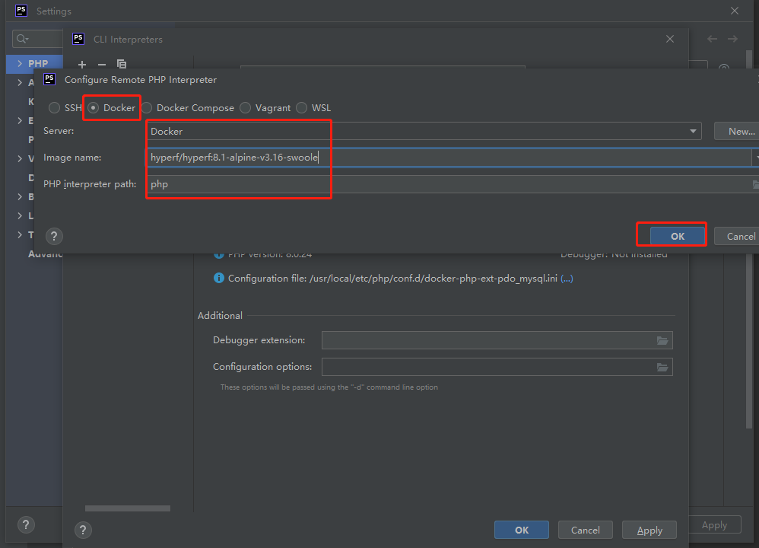Click the Configuration file info icon

219,278
